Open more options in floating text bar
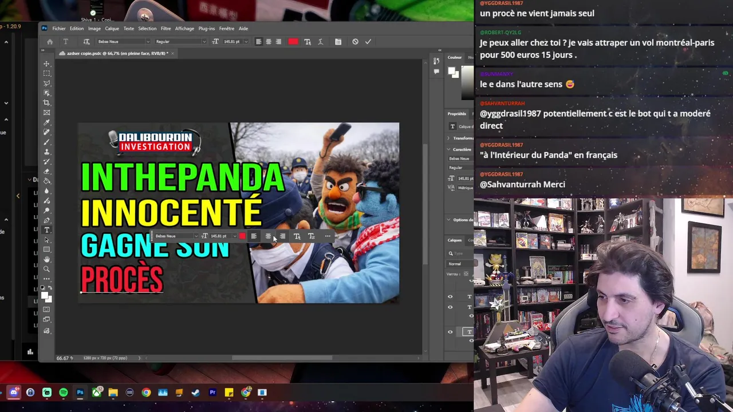The height and width of the screenshot is (412, 733). [x=328, y=236]
